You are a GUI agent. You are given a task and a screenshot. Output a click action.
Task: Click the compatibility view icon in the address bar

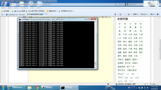[118, 4]
